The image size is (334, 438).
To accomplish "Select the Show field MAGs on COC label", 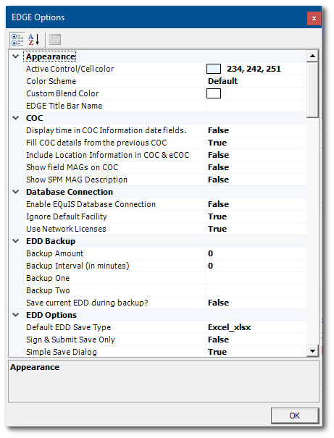I will [x=72, y=167].
